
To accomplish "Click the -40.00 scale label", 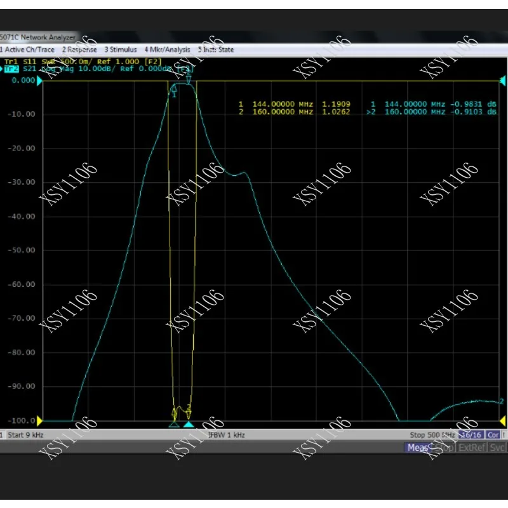I will point(22,216).
